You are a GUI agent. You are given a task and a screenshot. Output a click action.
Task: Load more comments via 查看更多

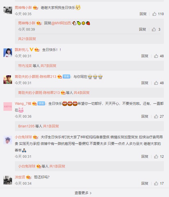point(83,193)
